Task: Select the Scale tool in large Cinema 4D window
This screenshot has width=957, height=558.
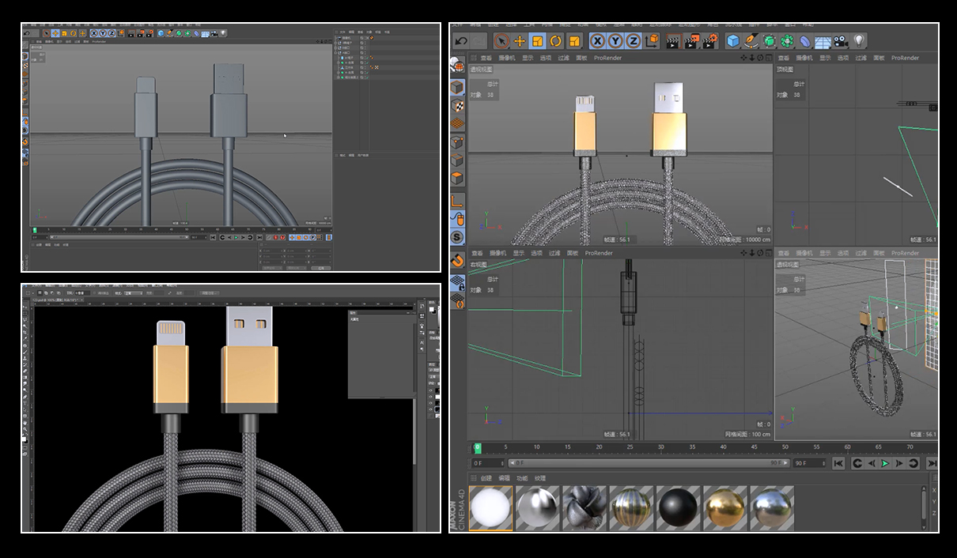Action: tap(538, 40)
